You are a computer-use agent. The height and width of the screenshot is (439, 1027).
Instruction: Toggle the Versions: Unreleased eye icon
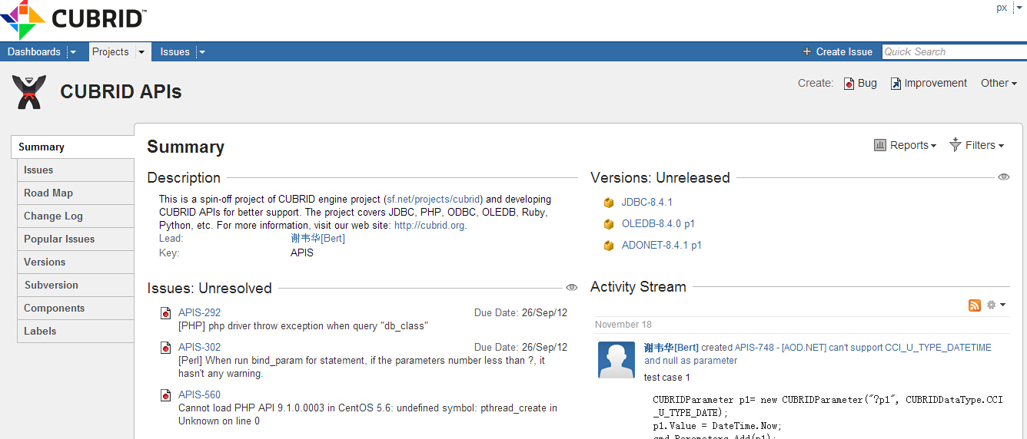1004,177
